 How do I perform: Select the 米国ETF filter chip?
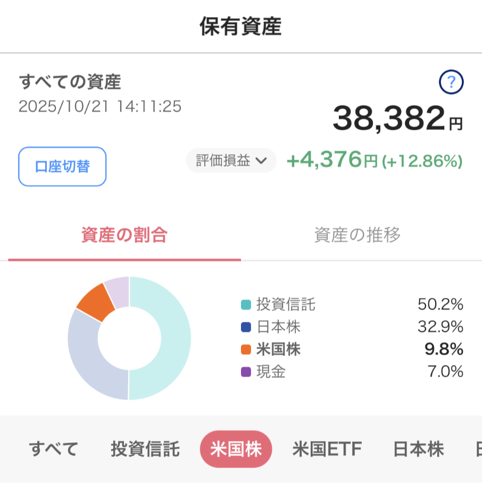[327, 449]
